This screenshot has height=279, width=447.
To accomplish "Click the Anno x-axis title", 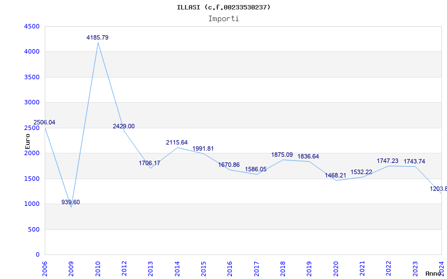I will [434, 273].
